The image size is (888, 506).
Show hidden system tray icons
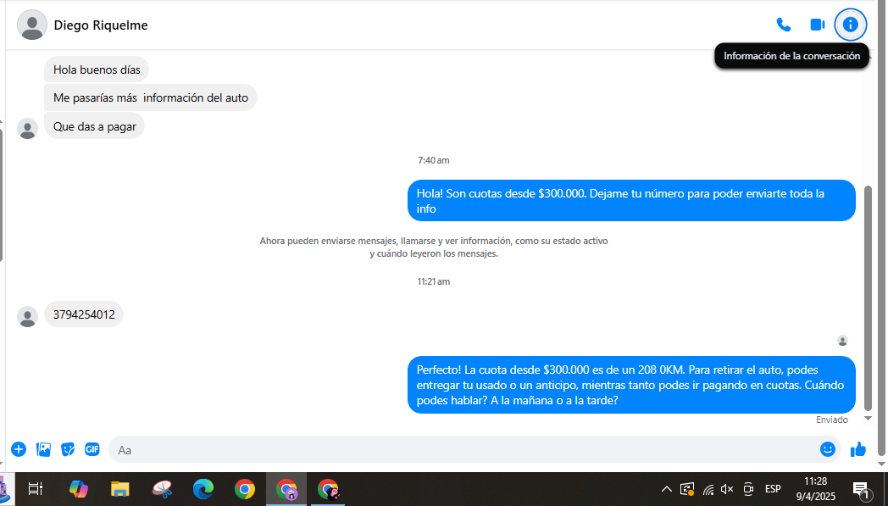666,489
